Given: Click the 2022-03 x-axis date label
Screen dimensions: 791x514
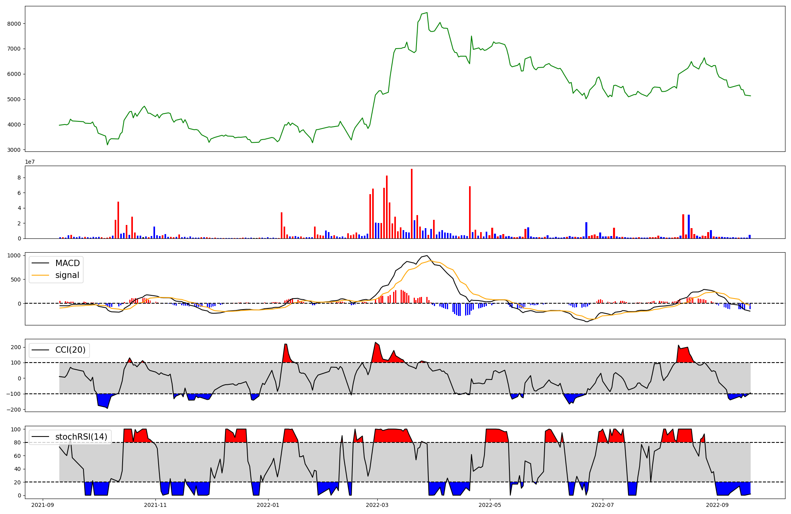Looking at the screenshot, I should click(377, 505).
